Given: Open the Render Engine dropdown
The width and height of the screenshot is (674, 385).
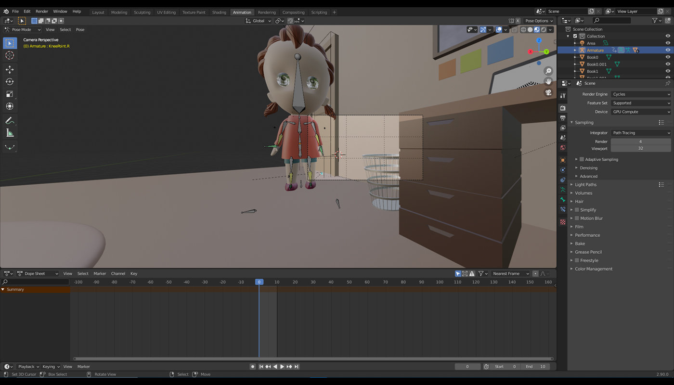Looking at the screenshot, I should pos(640,94).
